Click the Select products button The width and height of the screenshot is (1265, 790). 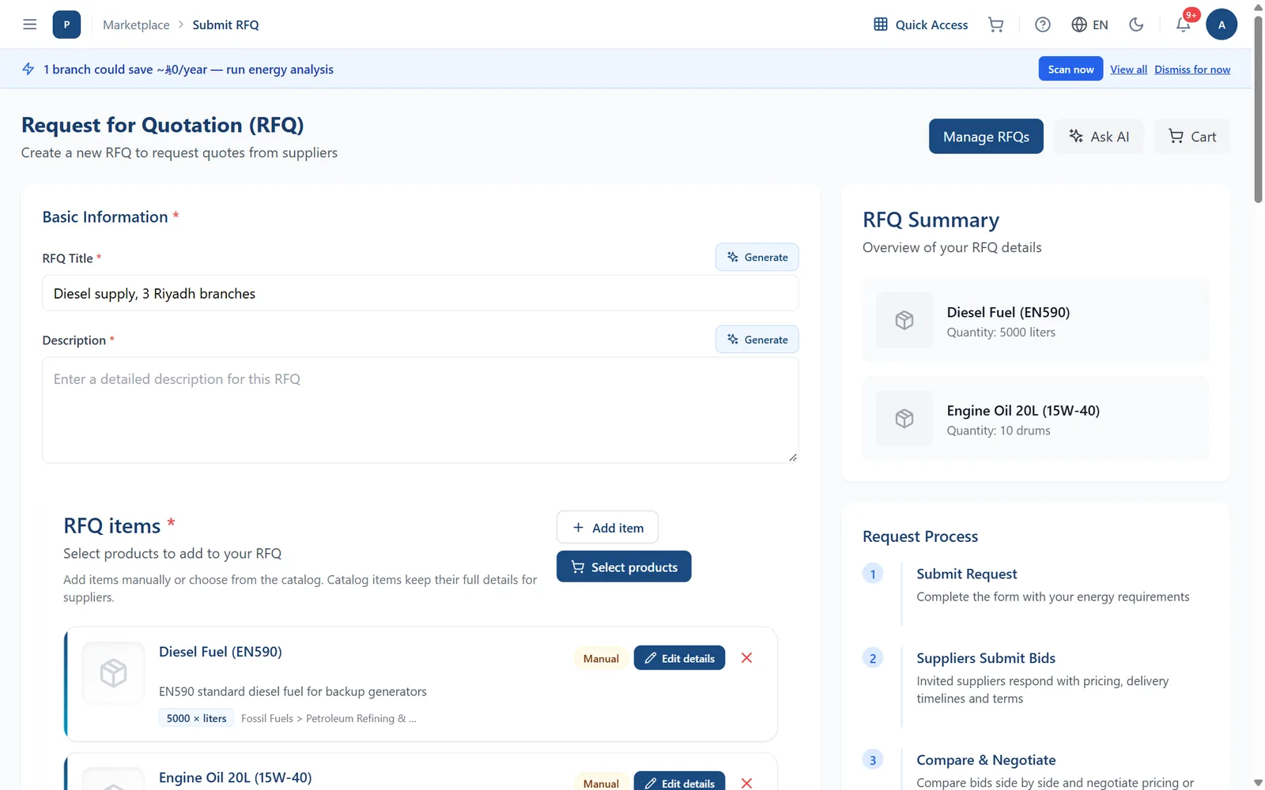[624, 566]
